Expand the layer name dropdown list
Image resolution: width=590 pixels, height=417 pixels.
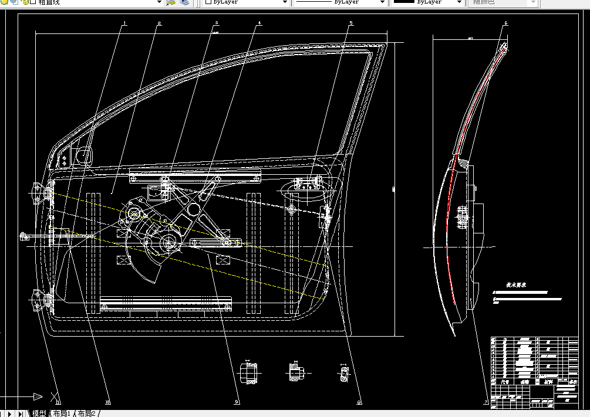click(x=159, y=2)
